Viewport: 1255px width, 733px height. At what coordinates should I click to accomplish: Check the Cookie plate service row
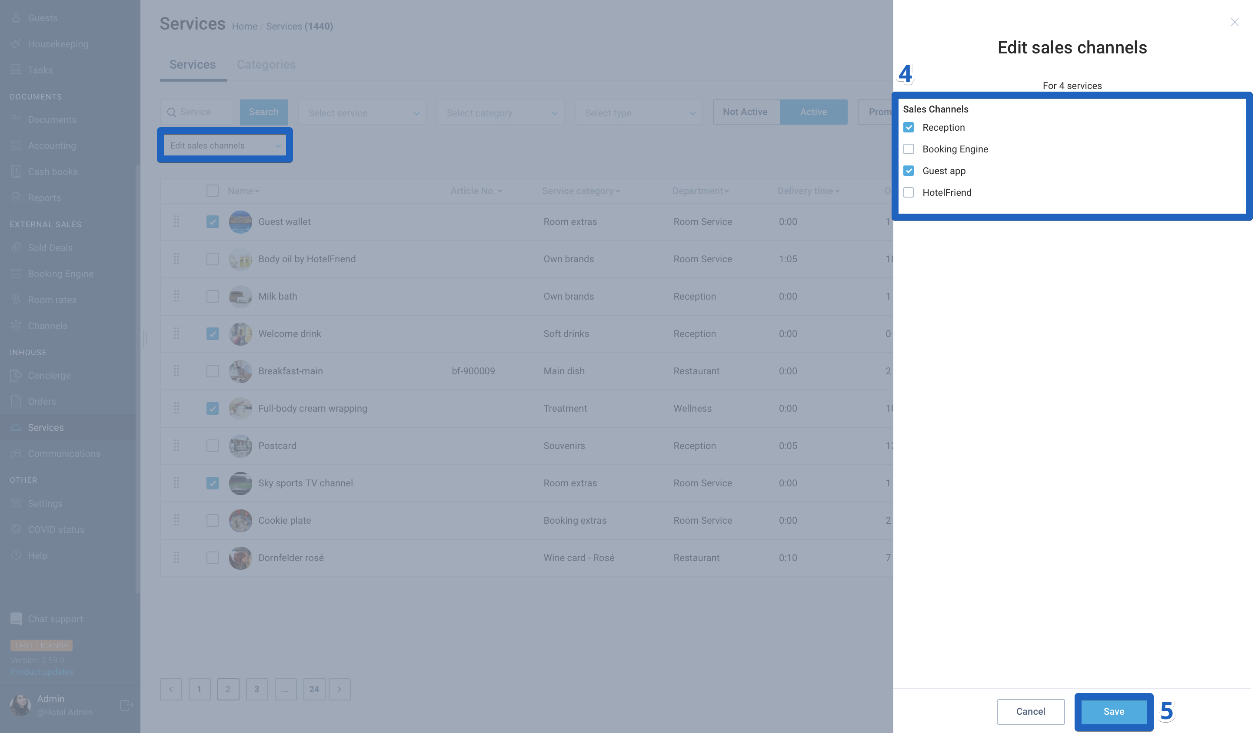[x=213, y=520]
